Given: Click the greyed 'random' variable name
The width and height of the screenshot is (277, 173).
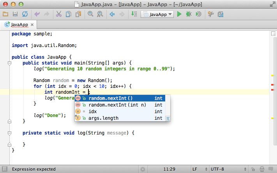Looking at the screenshot, I should 61,80.
